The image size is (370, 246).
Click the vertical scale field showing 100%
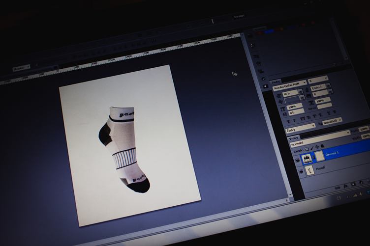click(x=295, y=107)
